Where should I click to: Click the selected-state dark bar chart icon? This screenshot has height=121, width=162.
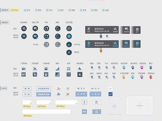(x=80, y=74)
